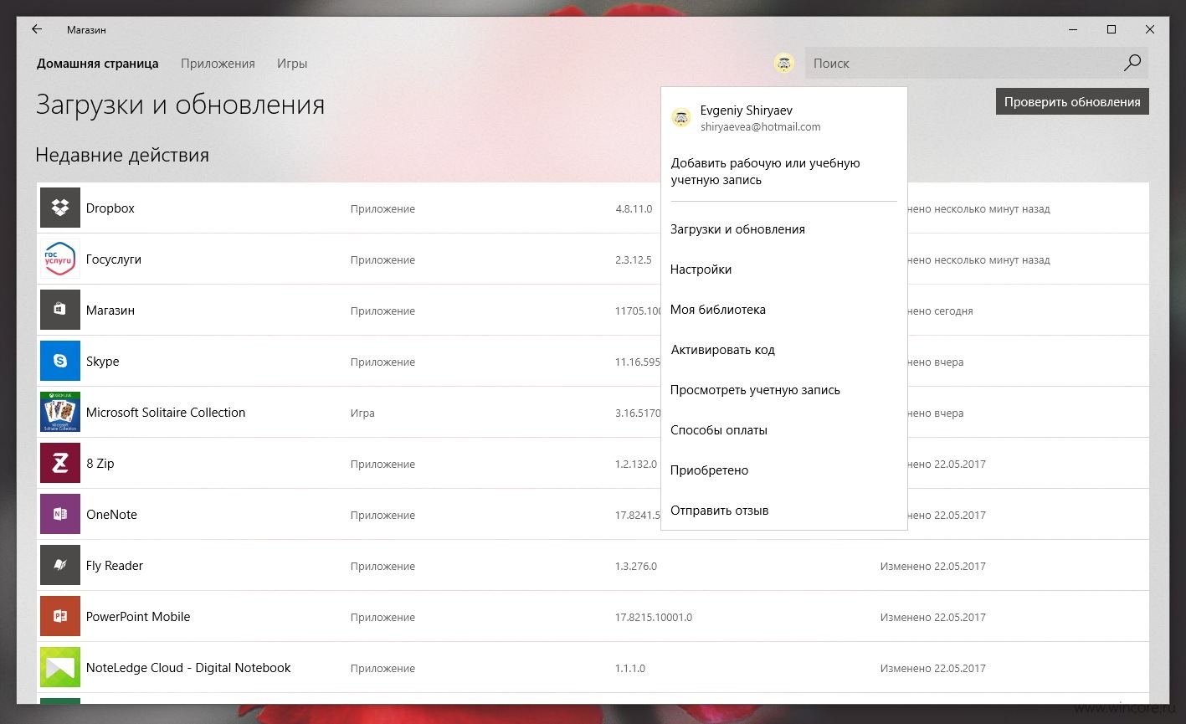Click the Dropbox app icon
Screen dimensions: 1186x724
pos(60,208)
